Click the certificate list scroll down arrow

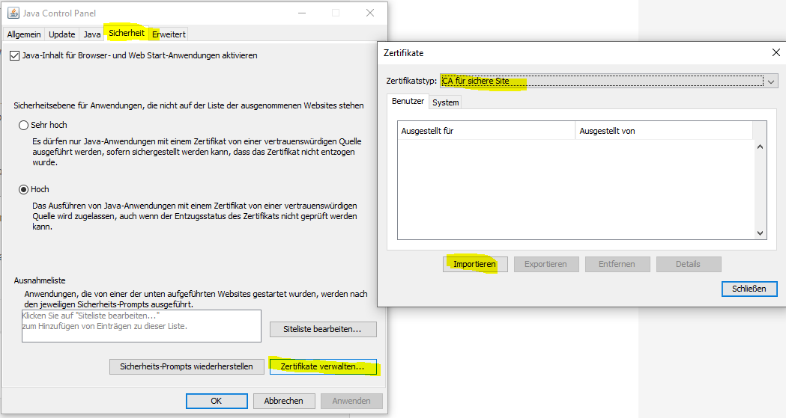pyautogui.click(x=760, y=233)
